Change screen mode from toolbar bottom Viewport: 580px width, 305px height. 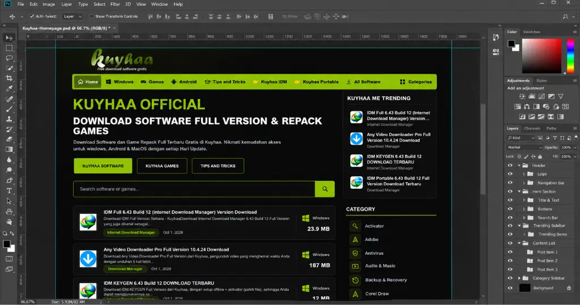9,269
